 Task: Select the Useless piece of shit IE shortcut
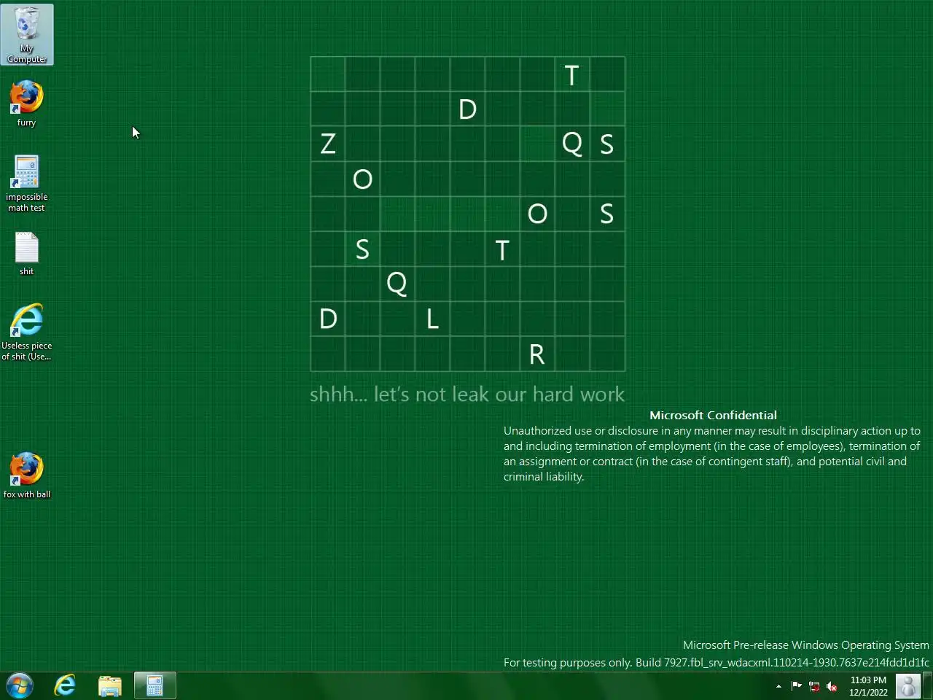pos(26,332)
